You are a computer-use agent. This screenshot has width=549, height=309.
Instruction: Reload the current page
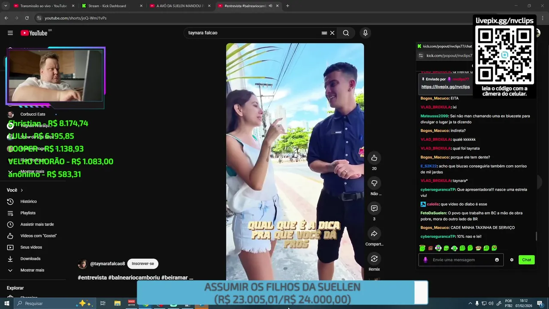pyautogui.click(x=27, y=18)
